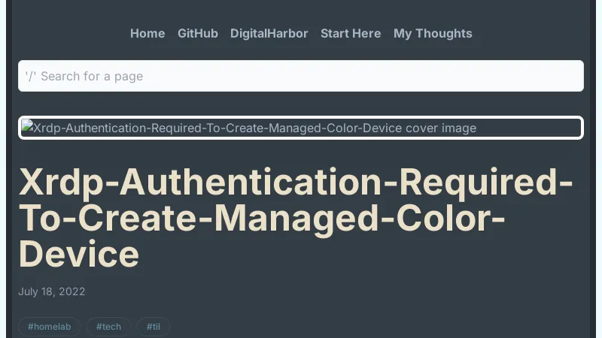Open the Home navigation link
The image size is (602, 338).
pyautogui.click(x=147, y=34)
